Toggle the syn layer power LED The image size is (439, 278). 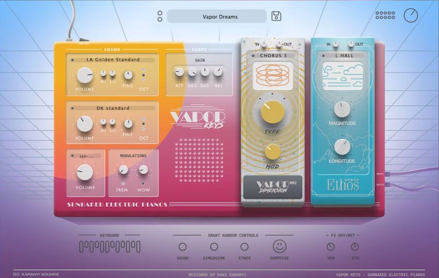pyautogui.click(x=72, y=156)
